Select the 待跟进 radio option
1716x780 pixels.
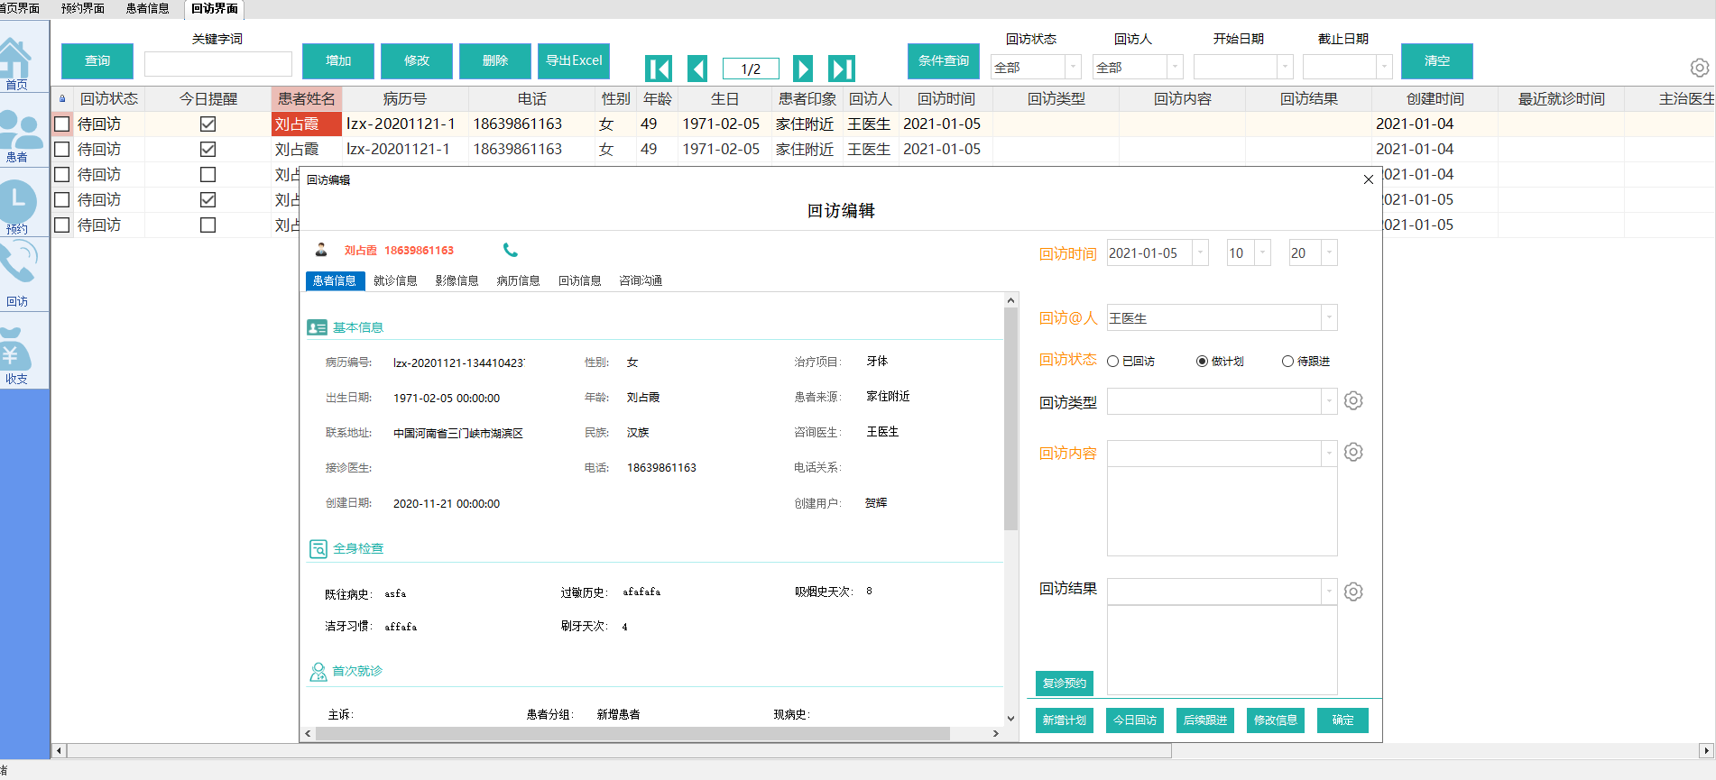point(1287,362)
